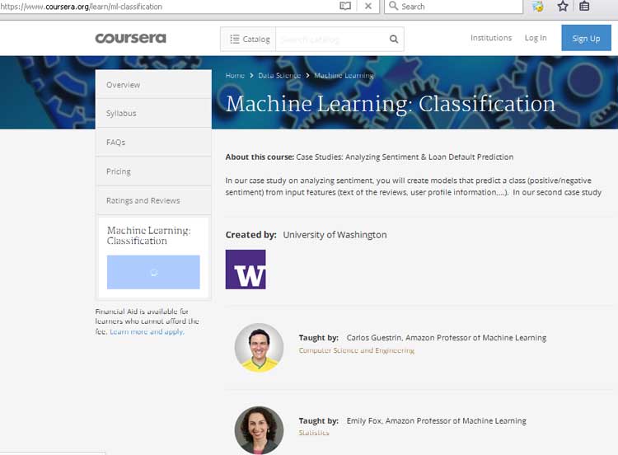Click Computer Science and Engineering link

[x=356, y=350]
